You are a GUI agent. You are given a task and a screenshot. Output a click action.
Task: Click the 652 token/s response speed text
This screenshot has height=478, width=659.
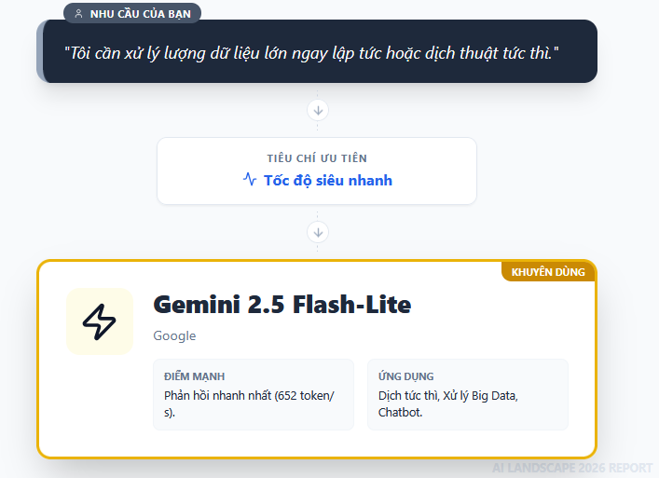(248, 403)
